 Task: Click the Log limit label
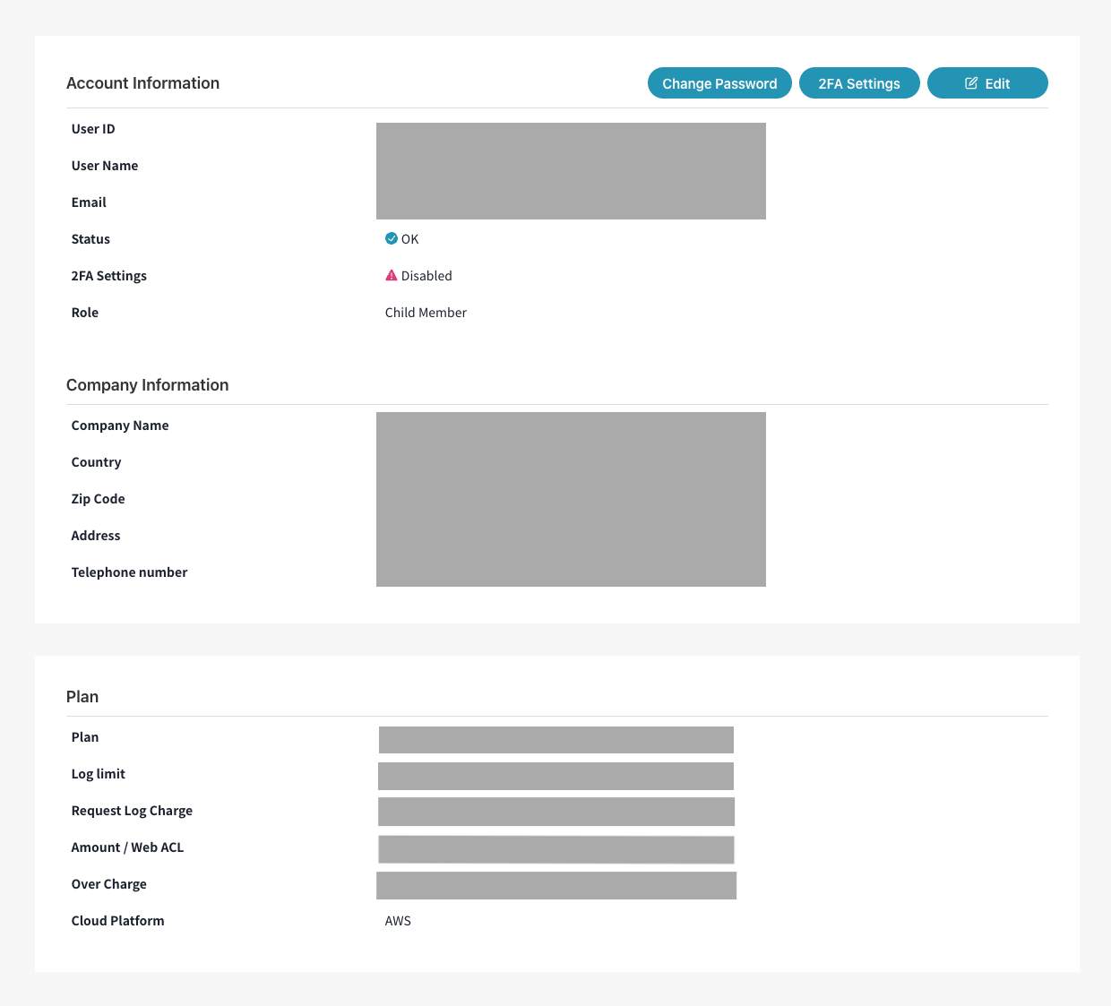[99, 774]
